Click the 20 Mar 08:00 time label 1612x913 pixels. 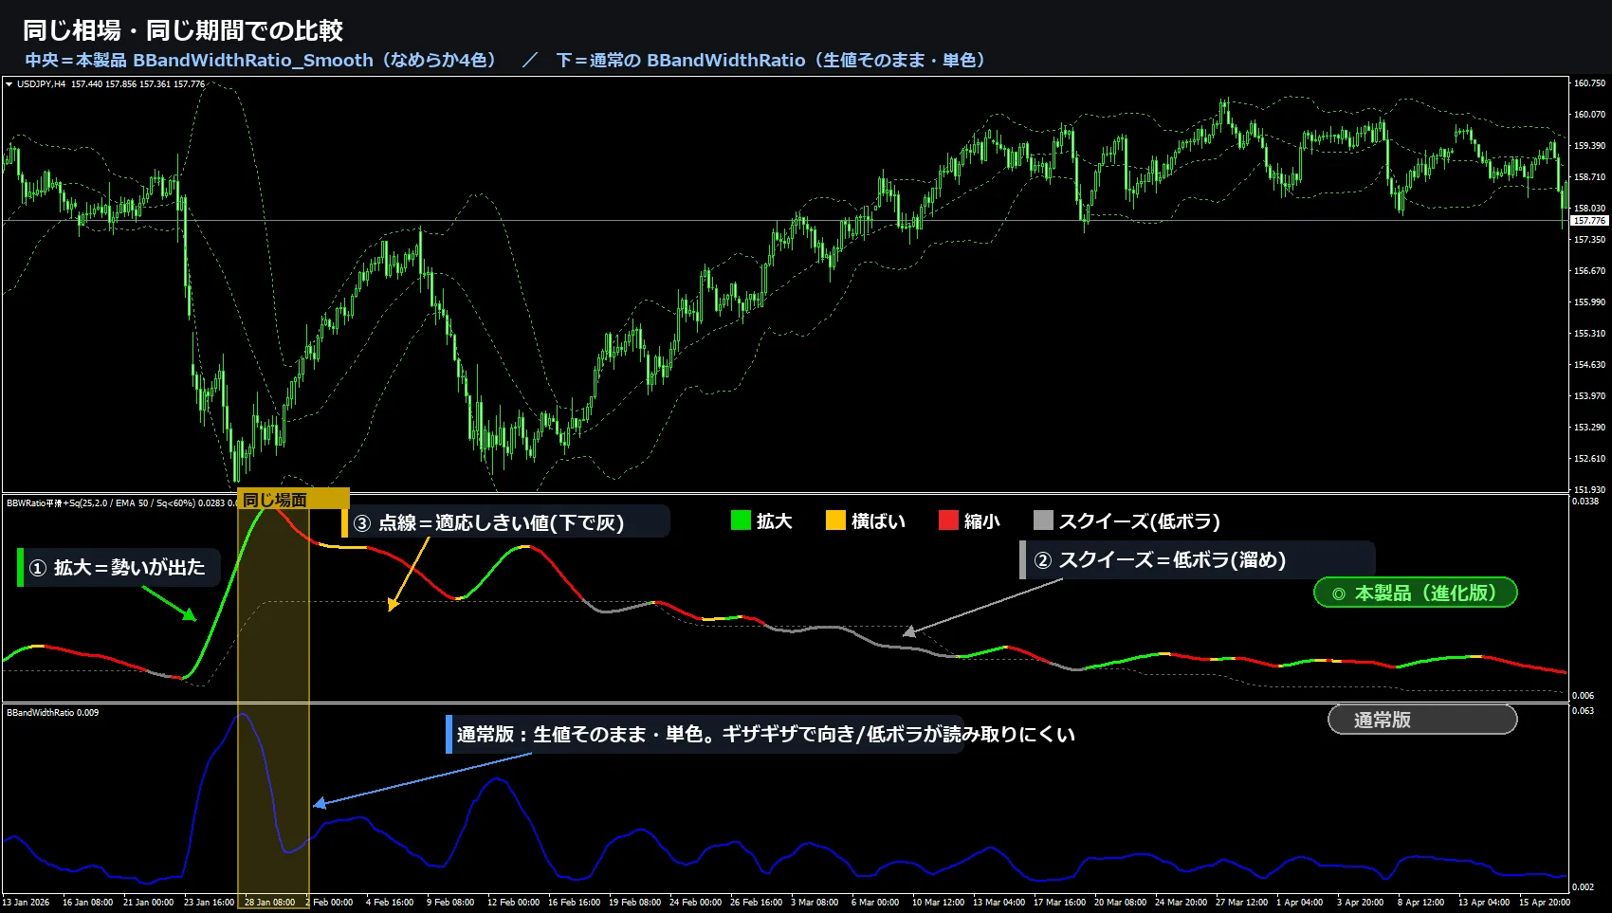[1120, 903]
